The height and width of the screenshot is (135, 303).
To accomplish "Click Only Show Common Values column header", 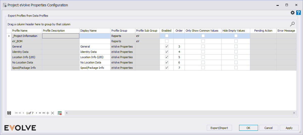I will click(x=203, y=31).
